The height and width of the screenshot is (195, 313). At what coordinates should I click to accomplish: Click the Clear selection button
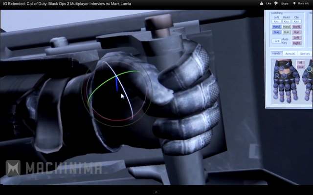tap(300, 67)
